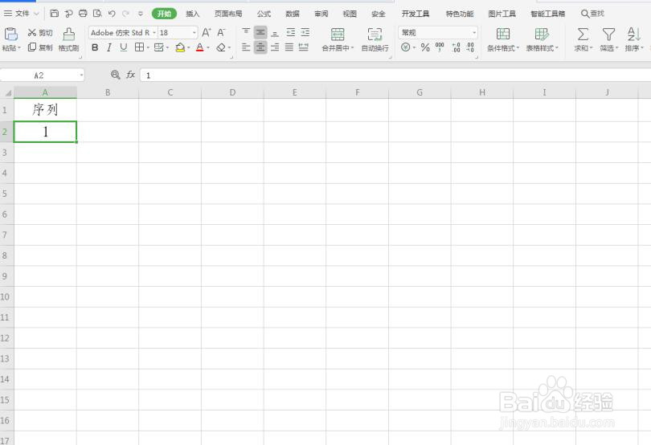
Task: Click the 查找 (Find) search button
Action: click(x=592, y=14)
